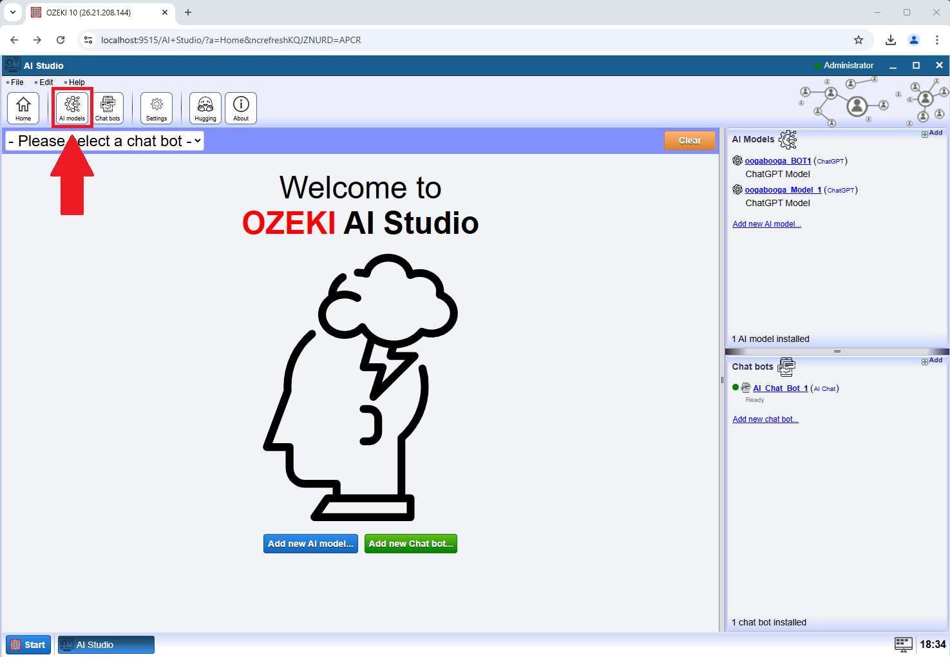Click the blue Add new AI model button
Screen dimensions: 950x657
(310, 544)
